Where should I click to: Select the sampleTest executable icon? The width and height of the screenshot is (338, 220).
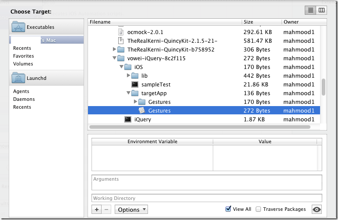tap(135, 84)
